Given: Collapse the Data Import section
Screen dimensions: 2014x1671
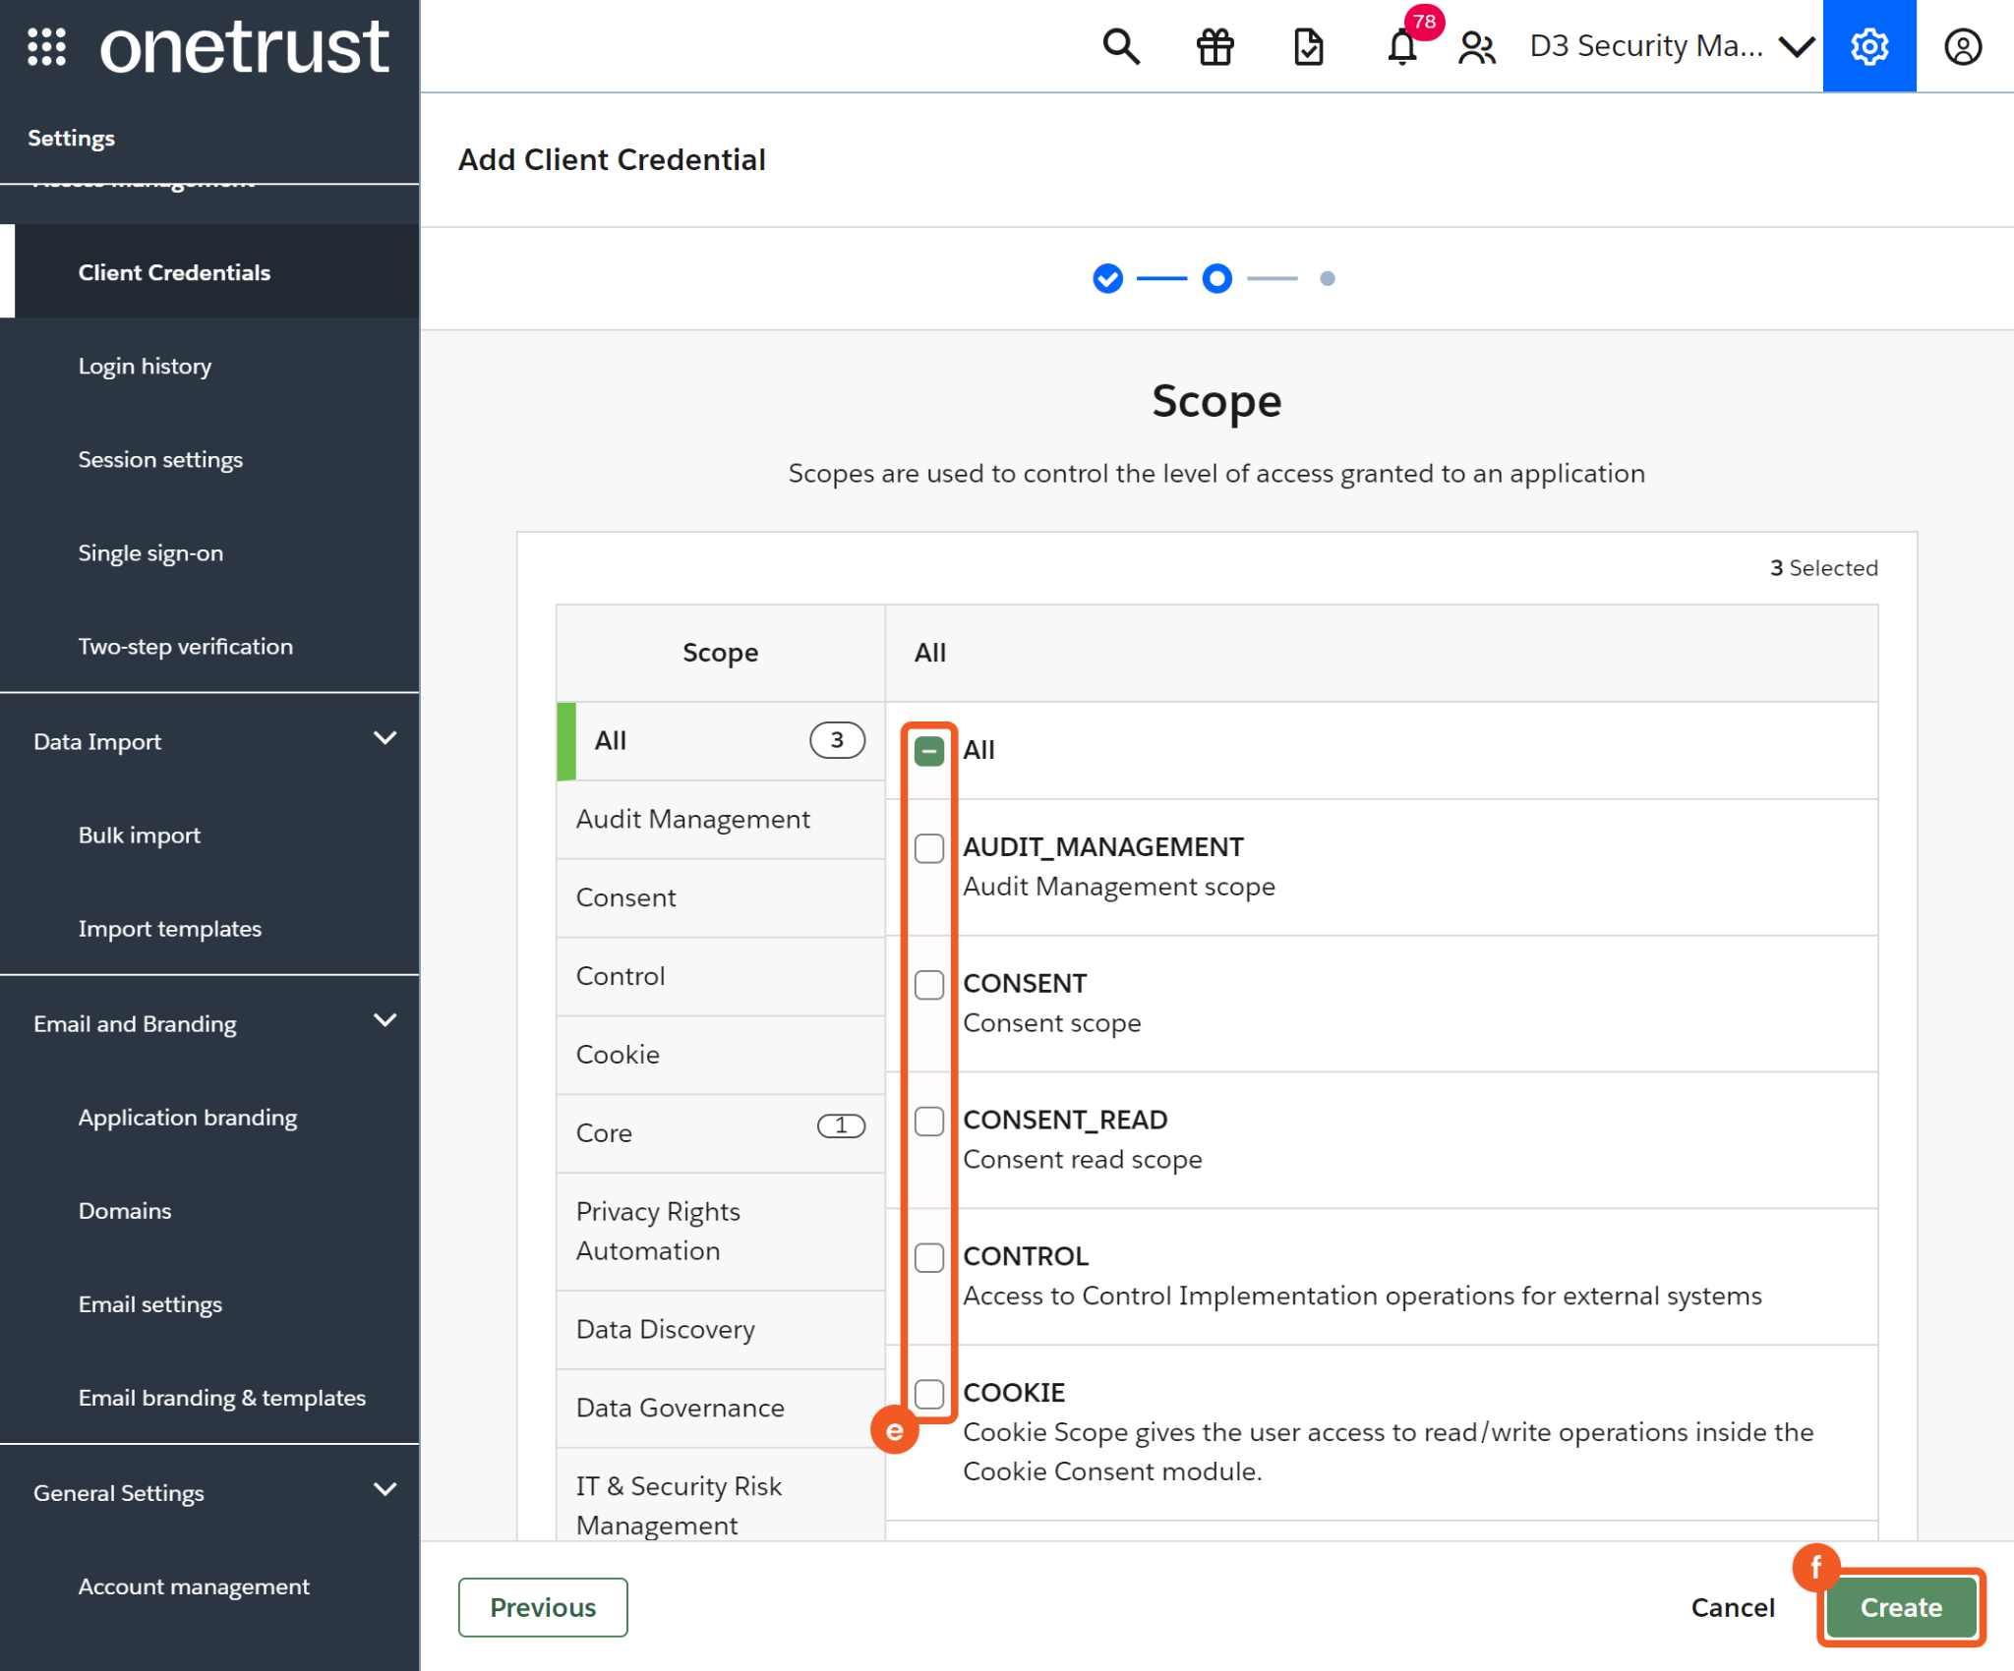Looking at the screenshot, I should click(x=385, y=738).
